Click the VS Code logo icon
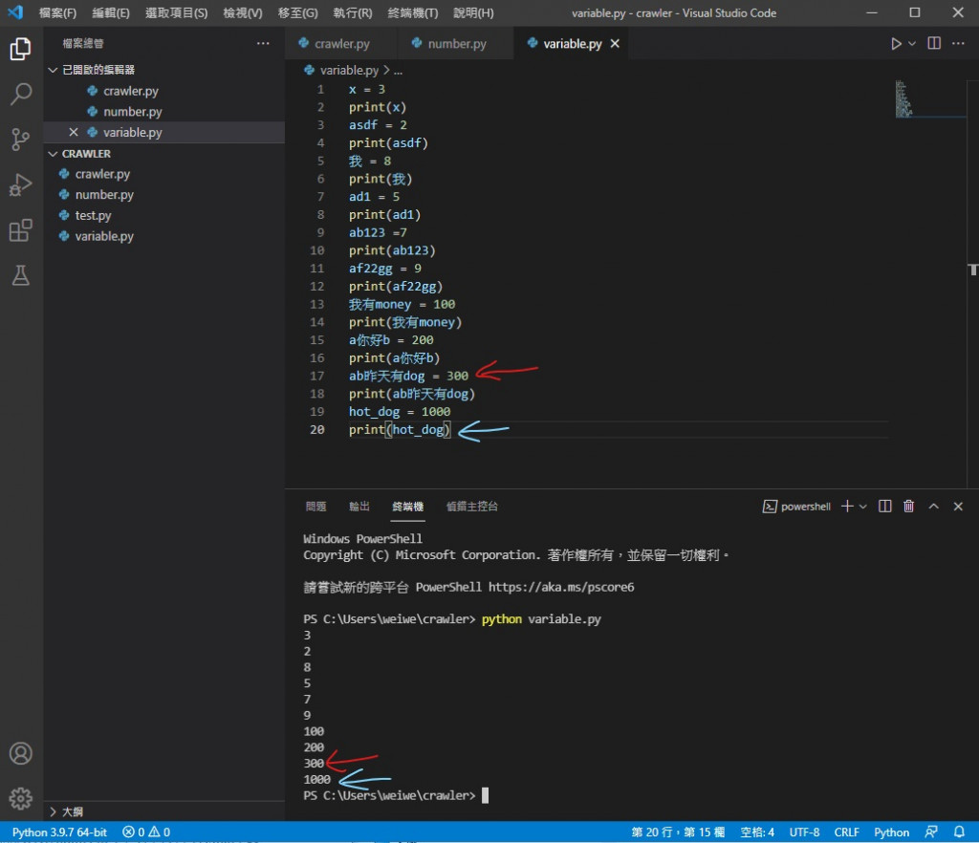This screenshot has height=843, width=979. tap(15, 11)
